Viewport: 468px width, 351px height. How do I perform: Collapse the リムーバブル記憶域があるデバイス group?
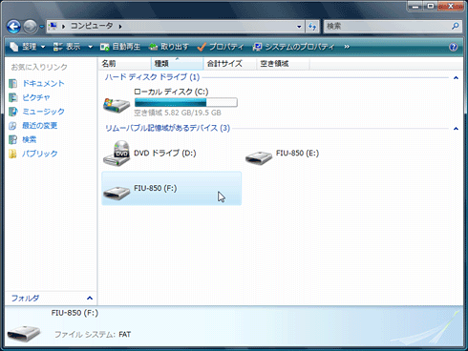click(456, 129)
